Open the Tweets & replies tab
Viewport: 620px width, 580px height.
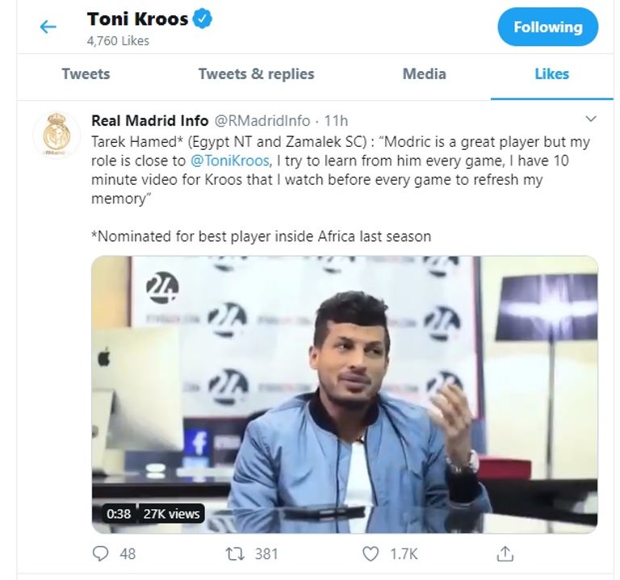[256, 74]
